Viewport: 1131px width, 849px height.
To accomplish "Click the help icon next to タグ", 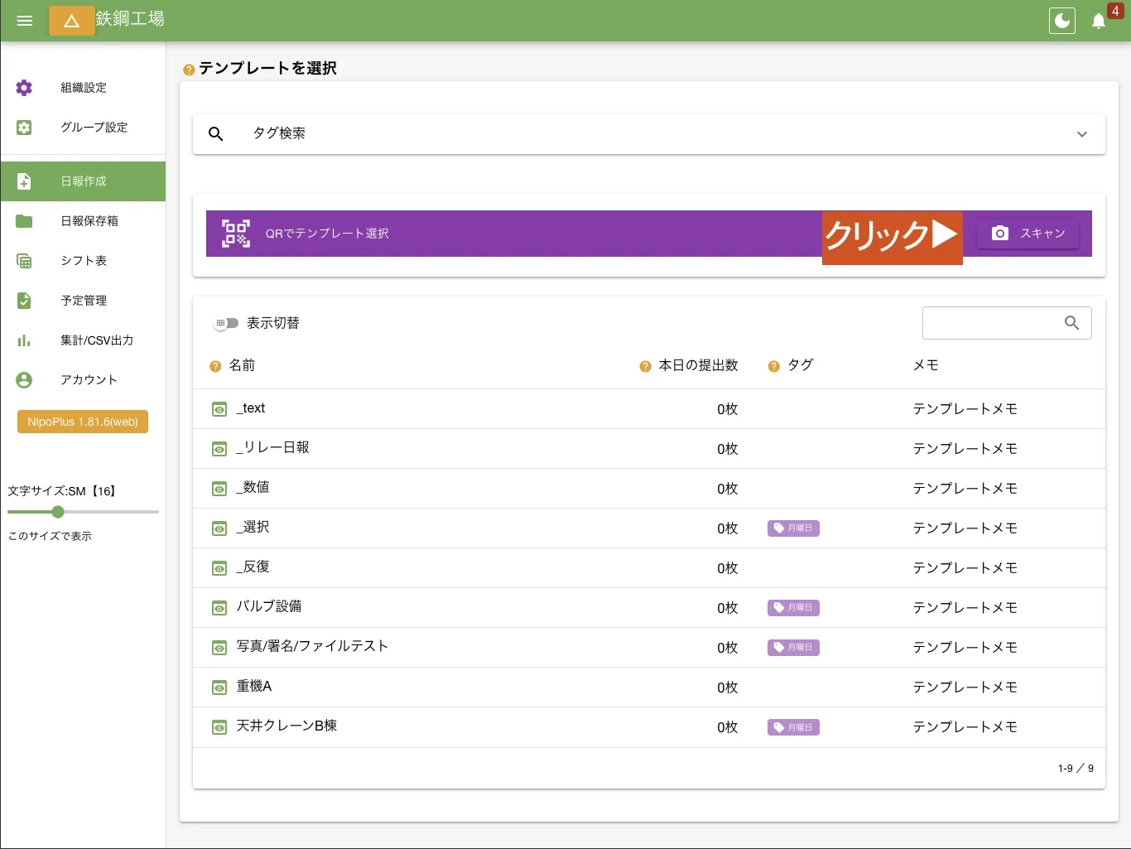I will pos(773,366).
